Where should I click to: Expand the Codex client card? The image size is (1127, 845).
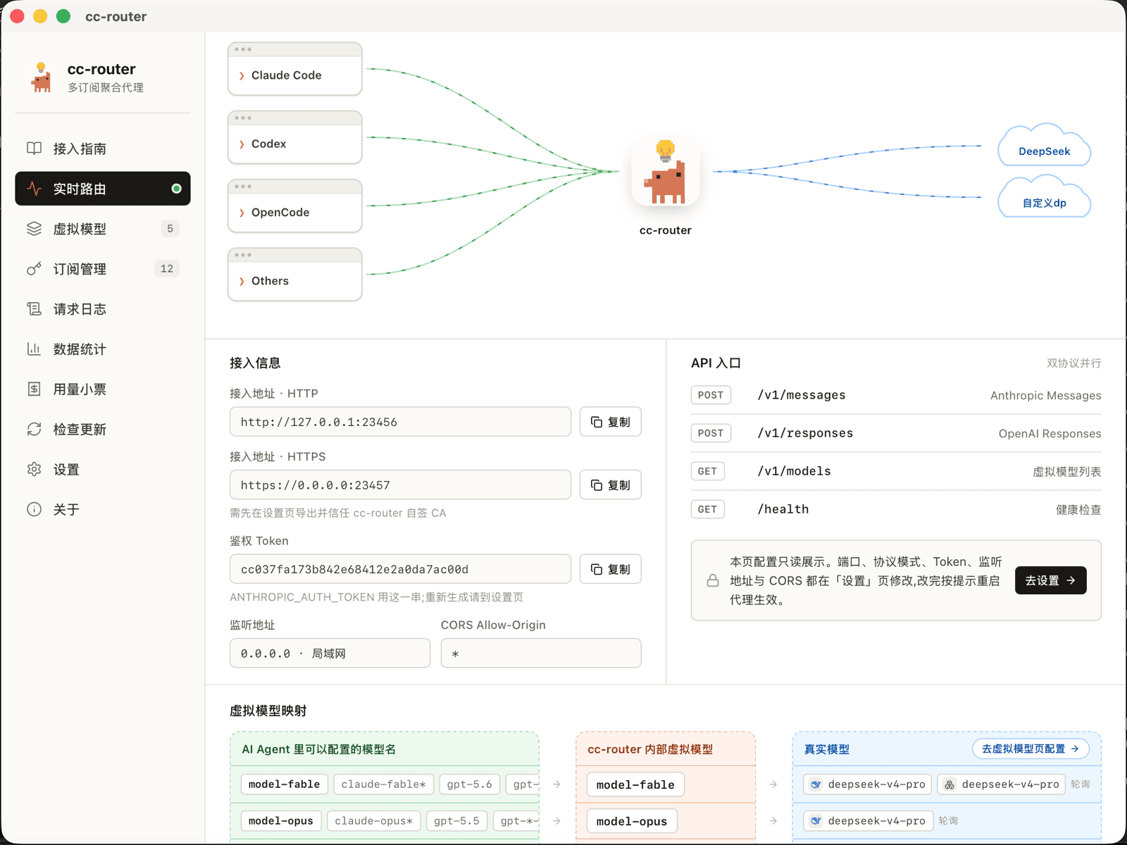coord(295,137)
